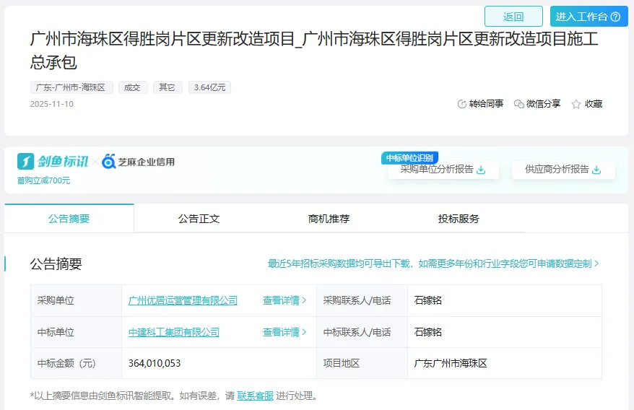The height and width of the screenshot is (410, 634).
Task: Click download icon on 供应商分析报告
Action: tap(596, 170)
